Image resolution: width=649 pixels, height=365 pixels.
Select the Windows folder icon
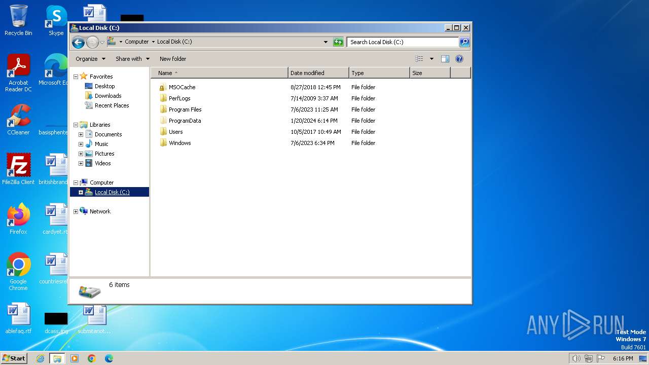(x=163, y=143)
